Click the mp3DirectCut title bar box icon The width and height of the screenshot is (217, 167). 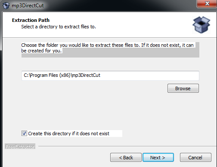(x=6, y=6)
